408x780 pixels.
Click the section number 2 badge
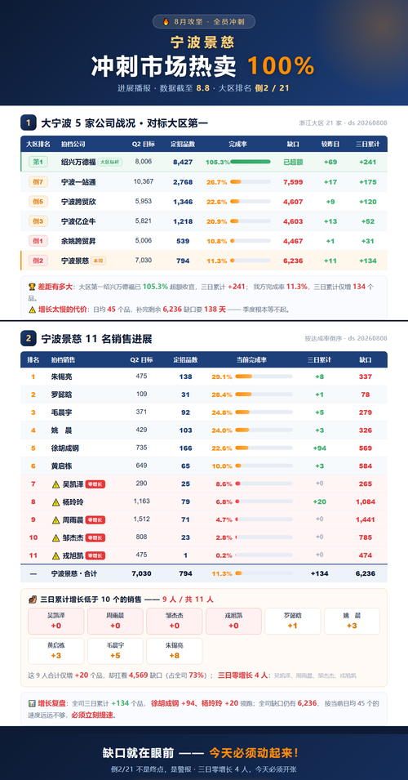28,339
